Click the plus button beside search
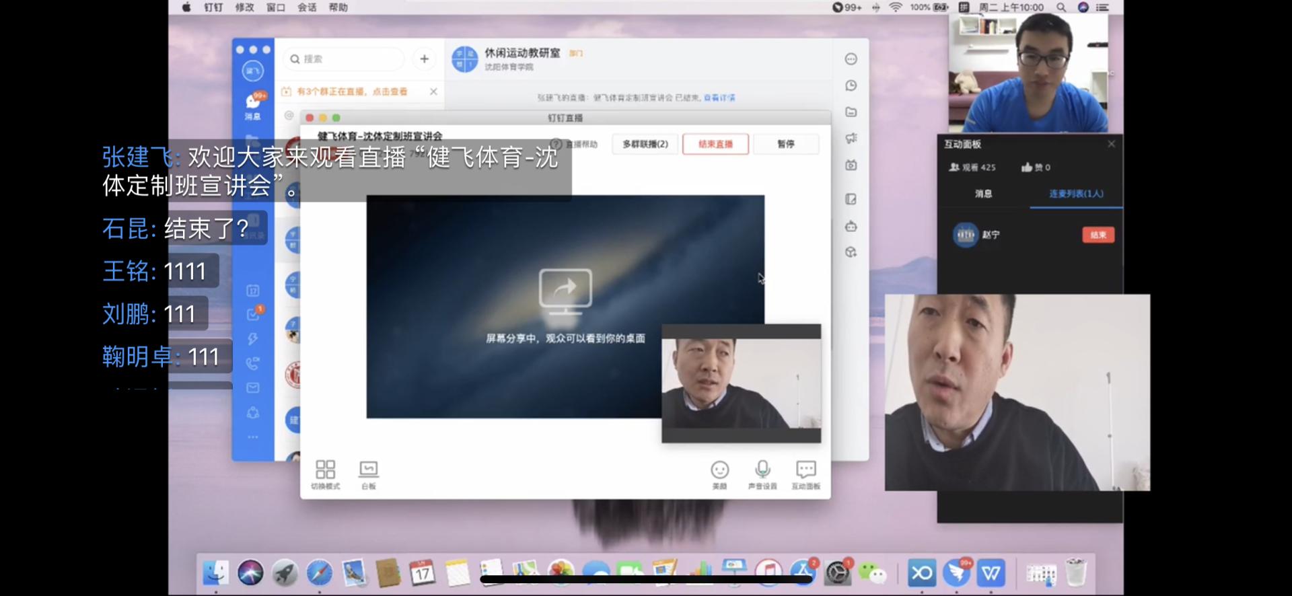Viewport: 1292px width, 596px height. 424,59
